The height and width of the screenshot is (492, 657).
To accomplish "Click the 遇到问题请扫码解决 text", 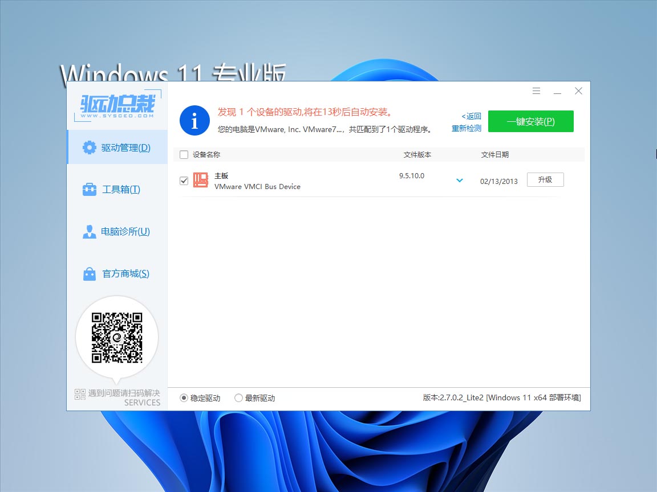I will 124,393.
